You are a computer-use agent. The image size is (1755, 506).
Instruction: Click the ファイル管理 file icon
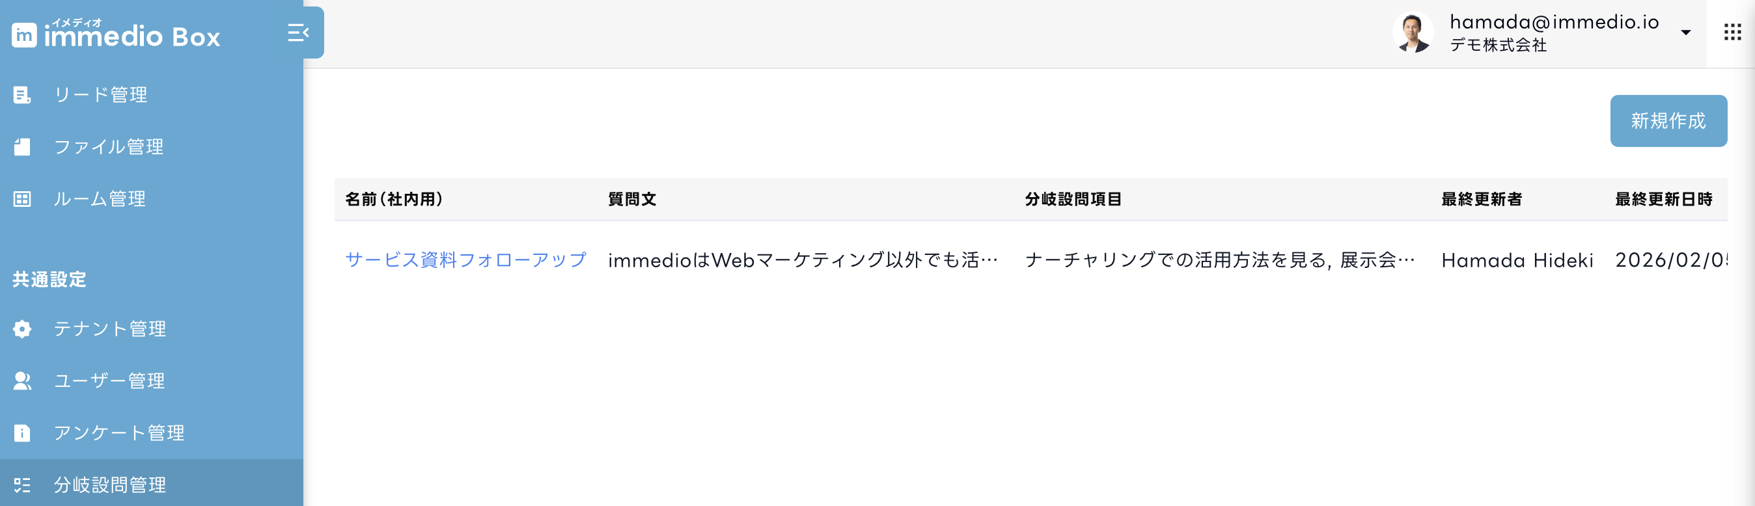(x=21, y=147)
